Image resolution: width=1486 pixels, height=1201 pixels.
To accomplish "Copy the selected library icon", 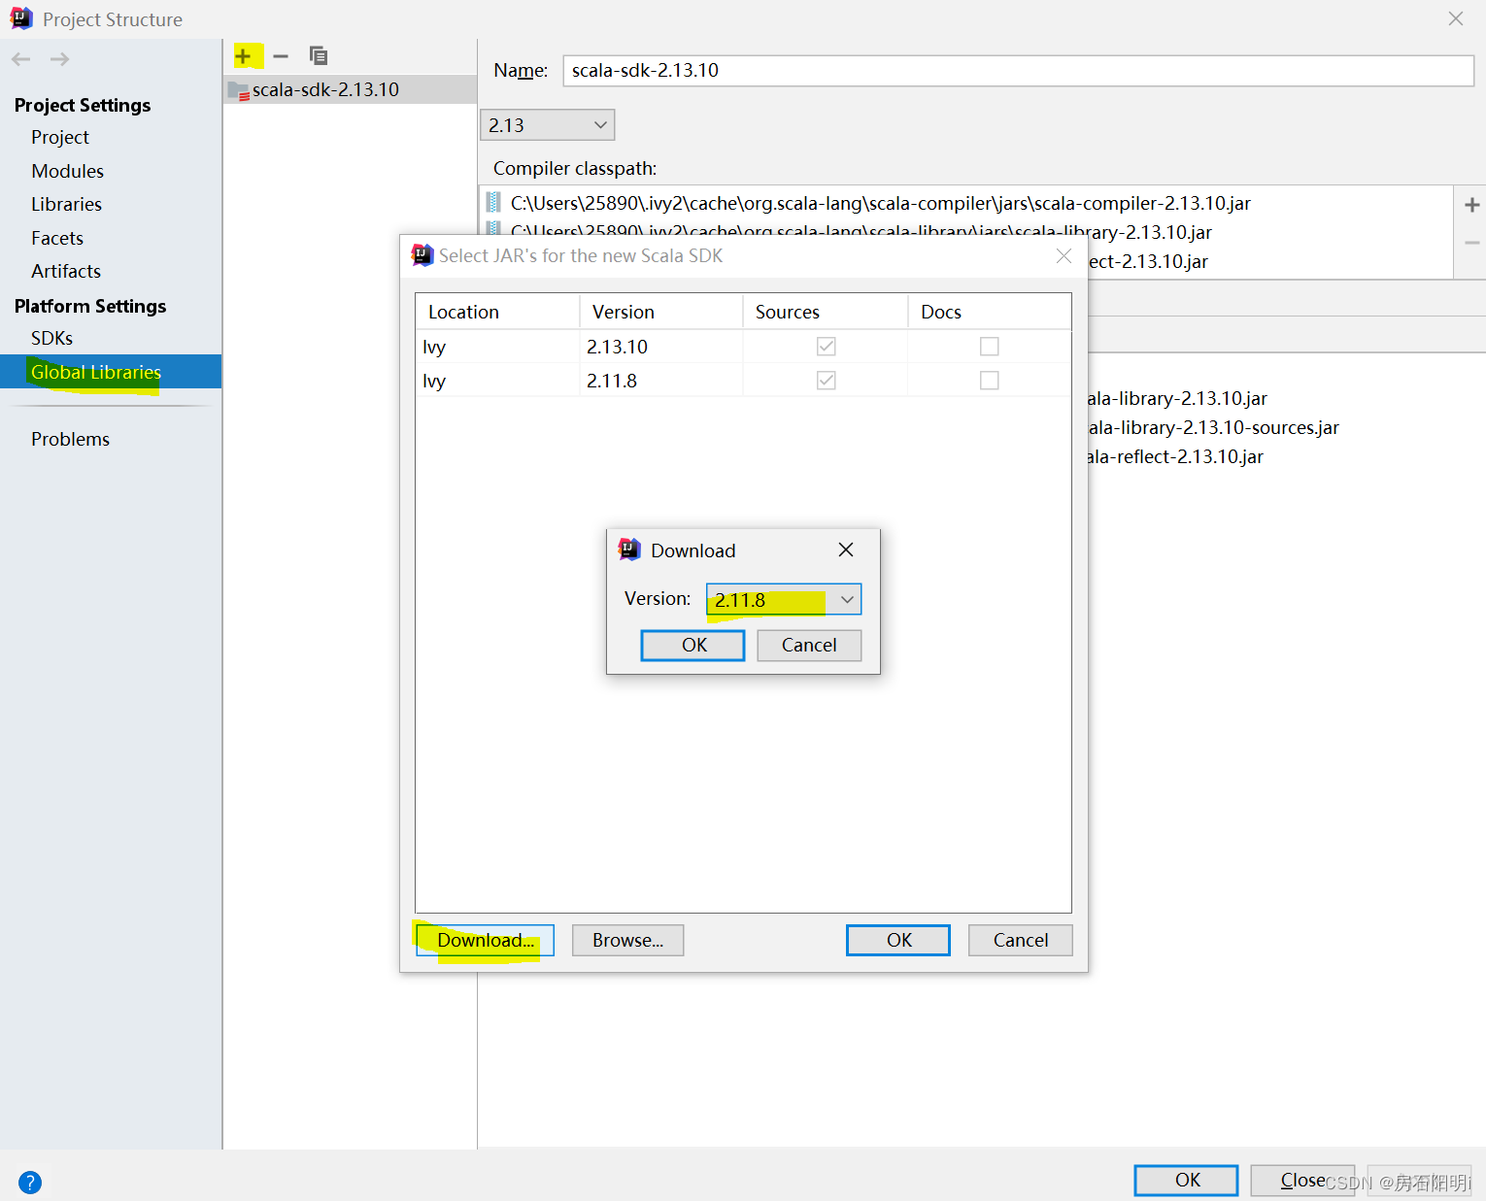I will 318,56.
